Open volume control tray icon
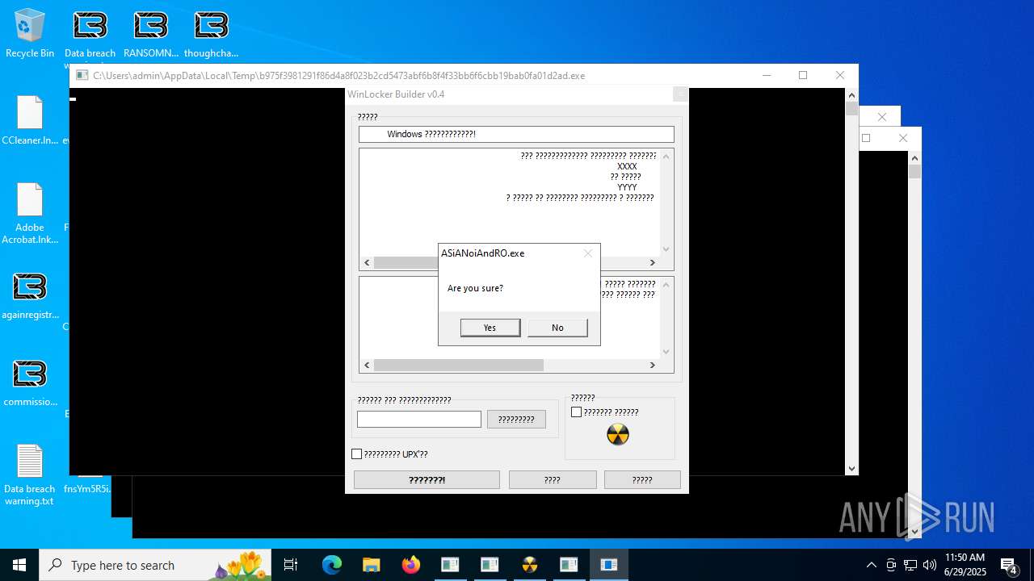 pos(930,565)
